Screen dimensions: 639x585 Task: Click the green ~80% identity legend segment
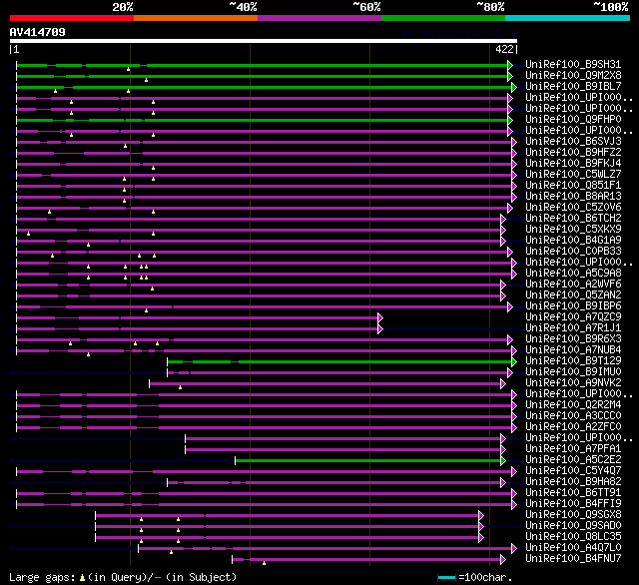[x=443, y=18]
